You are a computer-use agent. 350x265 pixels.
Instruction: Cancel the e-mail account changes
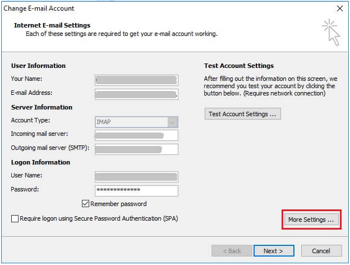[x=321, y=250]
